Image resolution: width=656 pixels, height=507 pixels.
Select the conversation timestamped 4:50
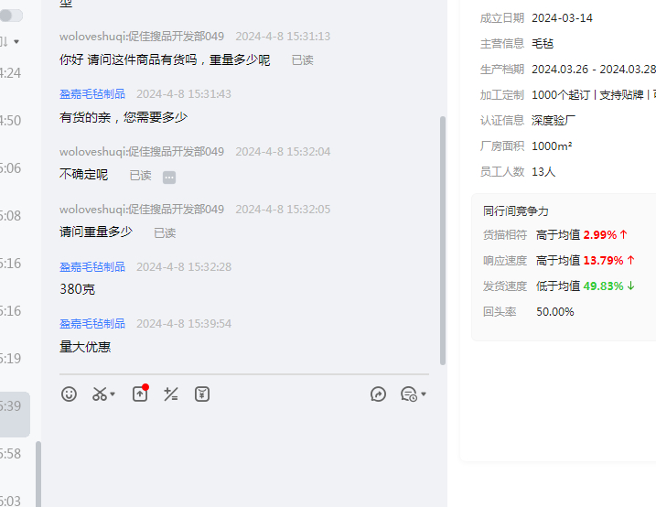click(x=10, y=121)
